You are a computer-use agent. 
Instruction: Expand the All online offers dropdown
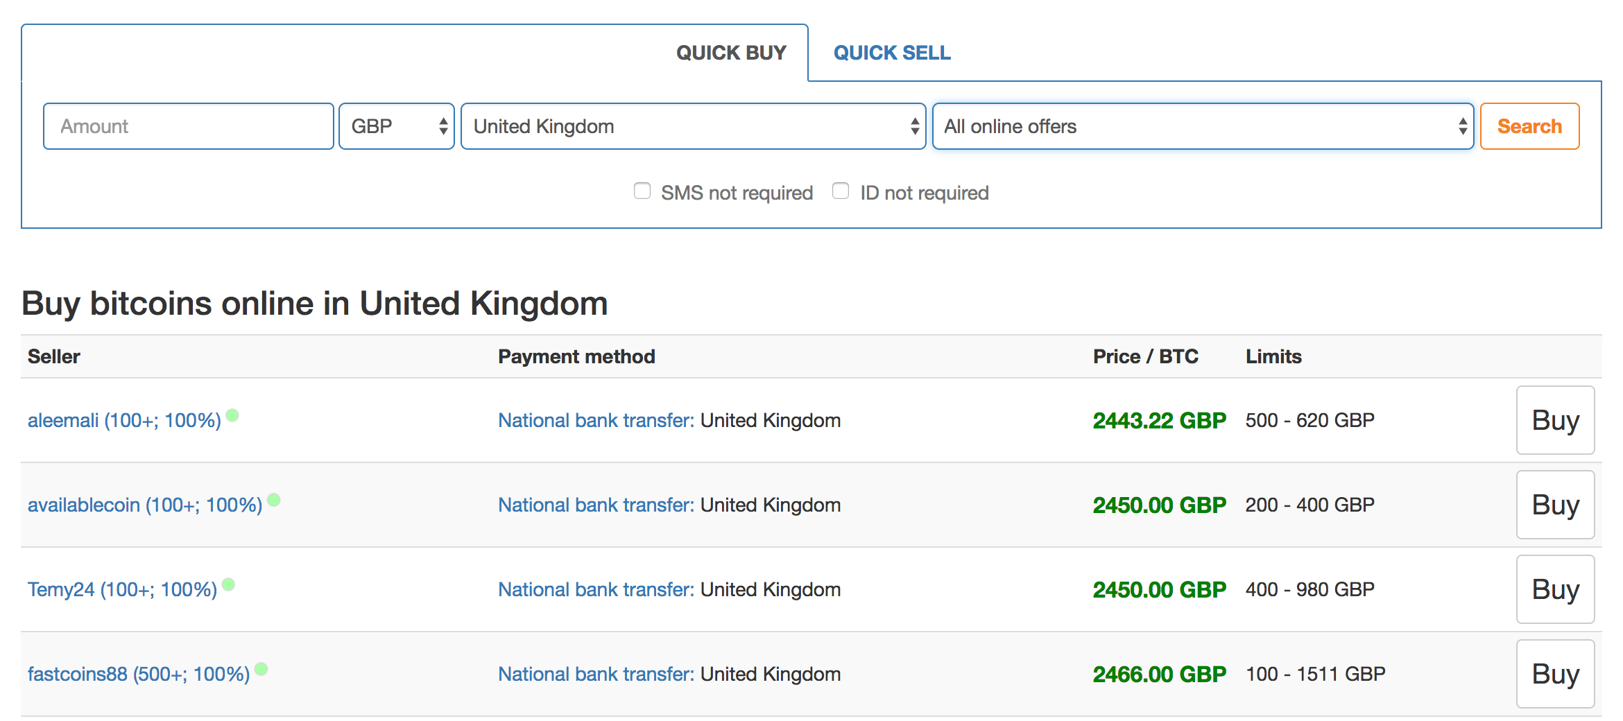click(1202, 126)
